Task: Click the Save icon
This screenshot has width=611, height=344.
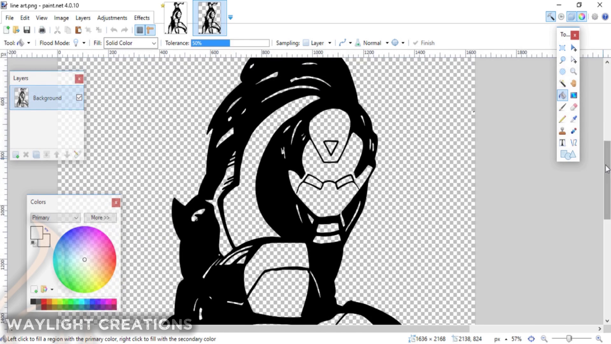Action: coord(27,30)
